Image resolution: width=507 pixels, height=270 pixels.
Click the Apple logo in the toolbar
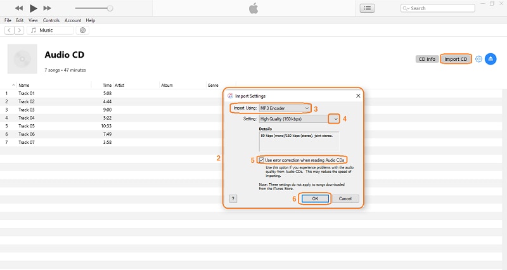pos(253,8)
